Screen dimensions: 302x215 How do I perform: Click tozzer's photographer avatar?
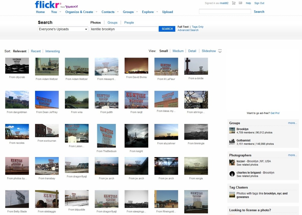click(232, 163)
